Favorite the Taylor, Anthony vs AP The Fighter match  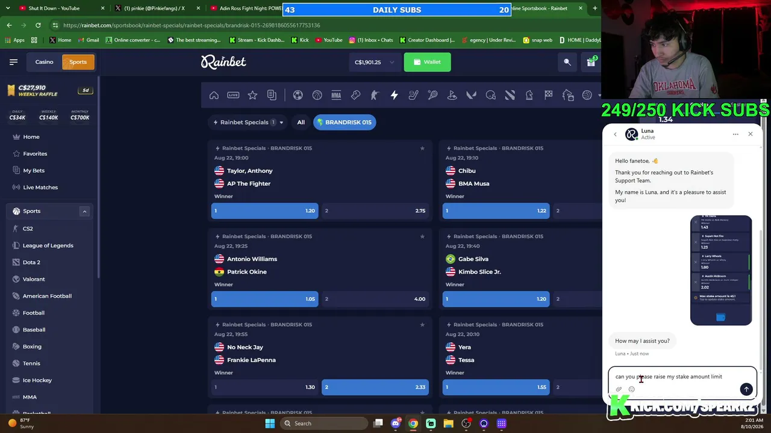pos(422,148)
